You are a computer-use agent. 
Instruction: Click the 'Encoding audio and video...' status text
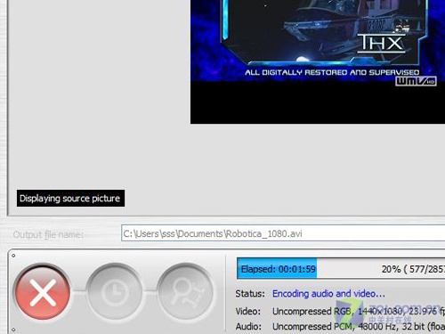point(328,294)
